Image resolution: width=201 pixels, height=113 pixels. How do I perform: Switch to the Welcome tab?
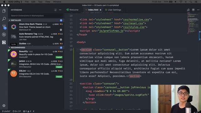click(73, 10)
